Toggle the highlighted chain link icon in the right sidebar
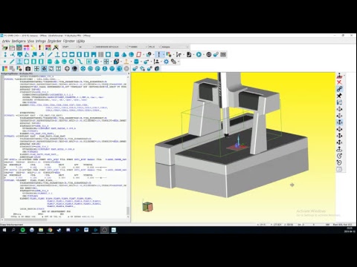 pyautogui.click(x=339, y=89)
